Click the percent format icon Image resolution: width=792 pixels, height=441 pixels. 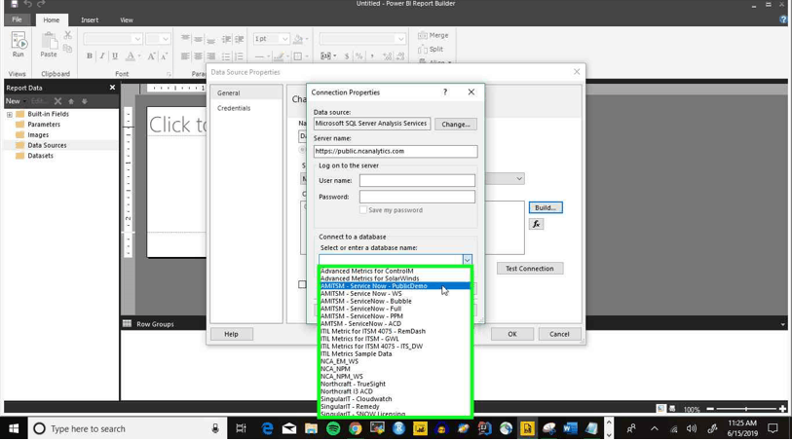[x=358, y=56]
